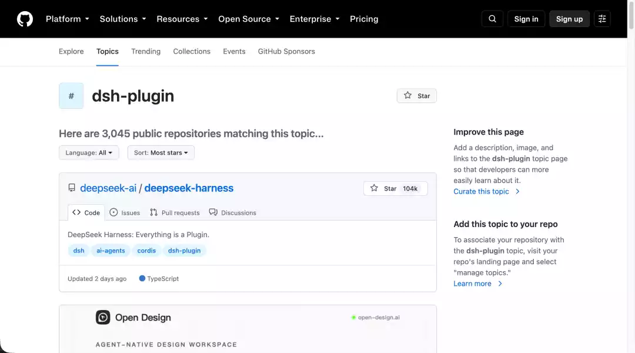Screen dimensions: 635x353
Task: Click the ai-agents topic tag
Action: [111, 251]
